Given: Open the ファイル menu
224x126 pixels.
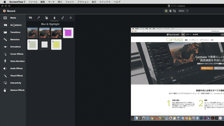Looking at the screenshot, I should pos(33,2).
